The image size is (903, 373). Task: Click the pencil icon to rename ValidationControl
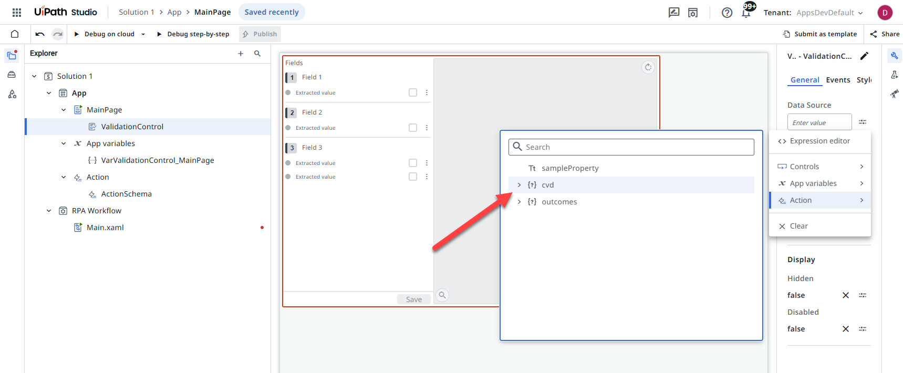click(x=864, y=56)
